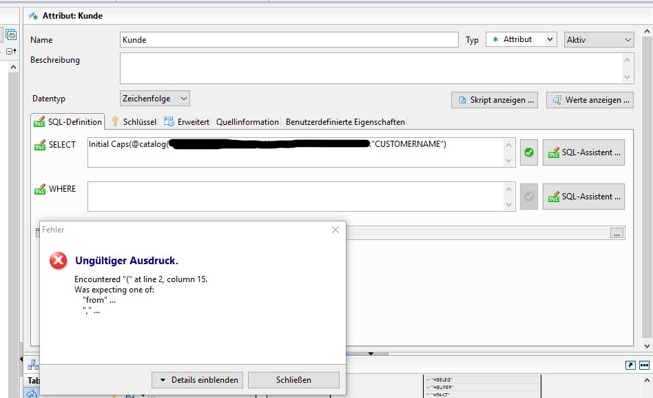The height and width of the screenshot is (398, 653).
Task: Click the Erweitert tab icon
Action: 169,121
